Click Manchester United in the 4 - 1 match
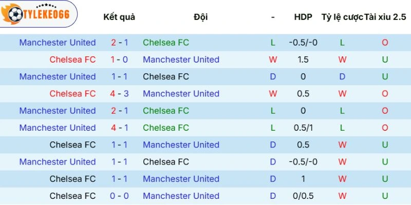411x205 pixels. [x=58, y=128]
